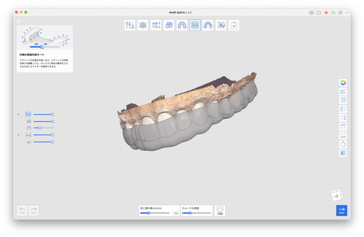Screen dimensions: 364x237
Task: Toggle upper jaw model visibility slider handle
Action: click(52, 114)
